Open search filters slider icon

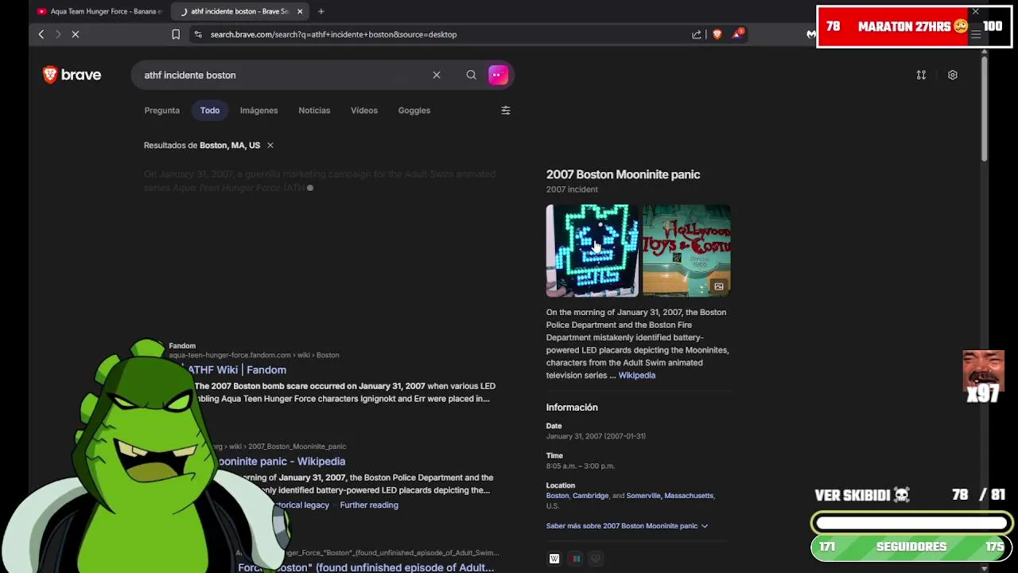coord(506,111)
